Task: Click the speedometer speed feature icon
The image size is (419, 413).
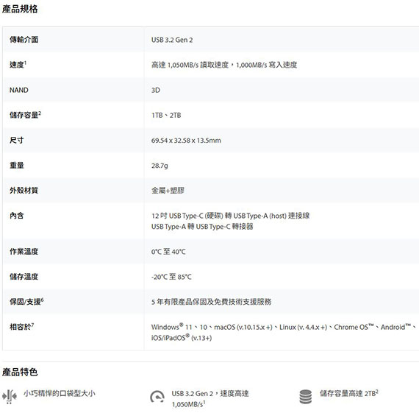Action: click(157, 397)
